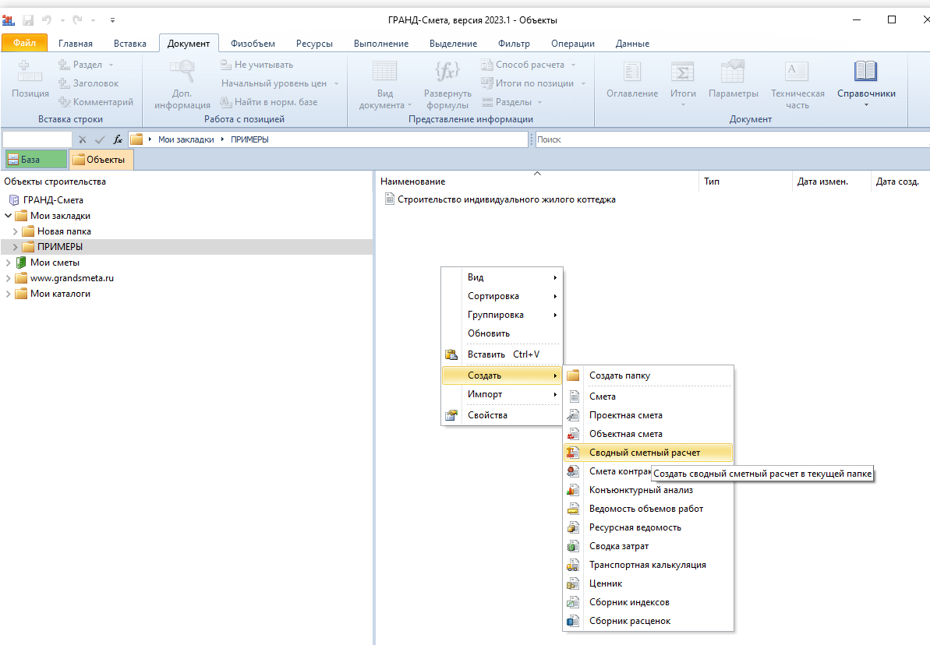
Task: Expand the Мои сметы tree node
Action: [x=9, y=262]
